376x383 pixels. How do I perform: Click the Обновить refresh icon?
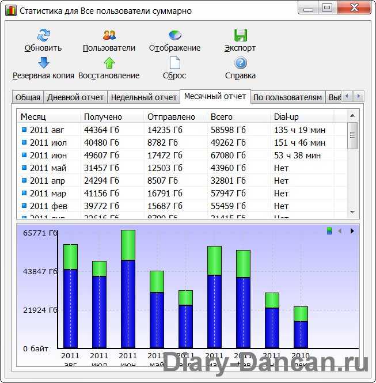pyautogui.click(x=43, y=35)
